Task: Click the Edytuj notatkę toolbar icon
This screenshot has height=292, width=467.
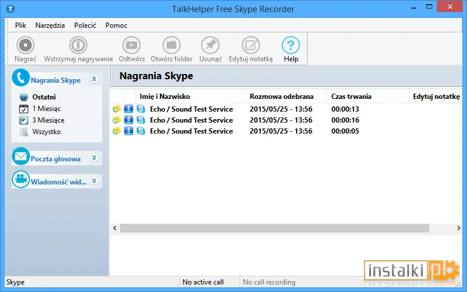Action: pos(251,45)
